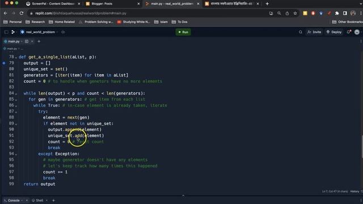
Task: Close the Shell tab
Action: 47,200
